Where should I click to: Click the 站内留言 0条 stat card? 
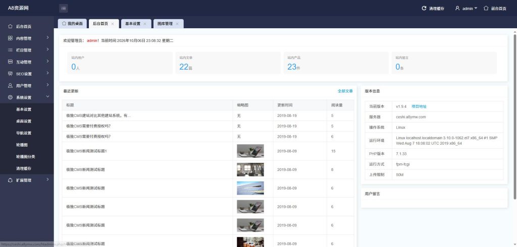pyautogui.click(x=444, y=63)
